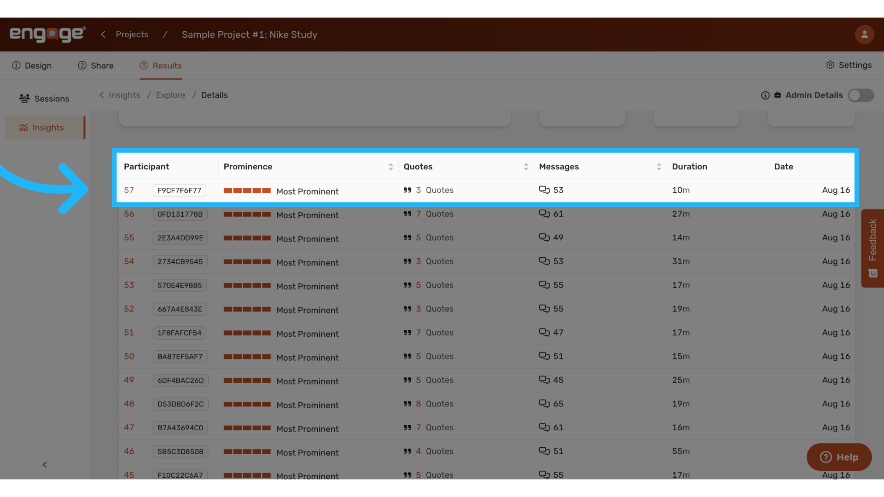The width and height of the screenshot is (884, 497).
Task: Click the 31m duration in row 54
Action: pyautogui.click(x=680, y=261)
